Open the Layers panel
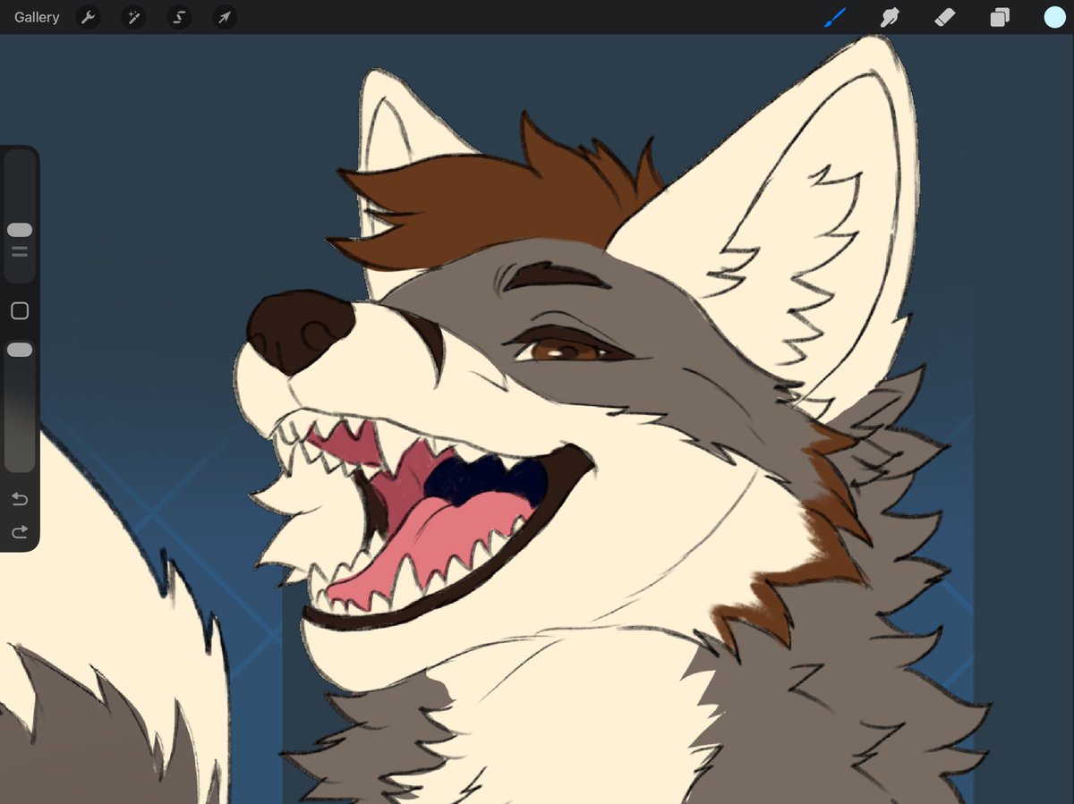Image resolution: width=1074 pixels, height=804 pixels. click(x=1000, y=17)
